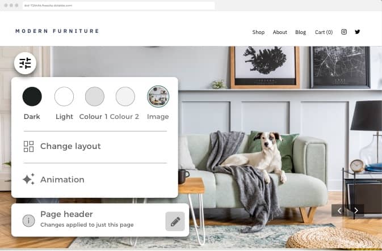The image size is (382, 251).
Task: Choose the Colour 2 background option
Action: (x=125, y=96)
